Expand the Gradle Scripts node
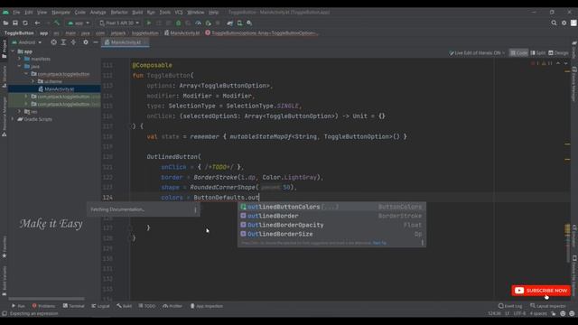Screen dimensions: 578x325 (x=14, y=119)
